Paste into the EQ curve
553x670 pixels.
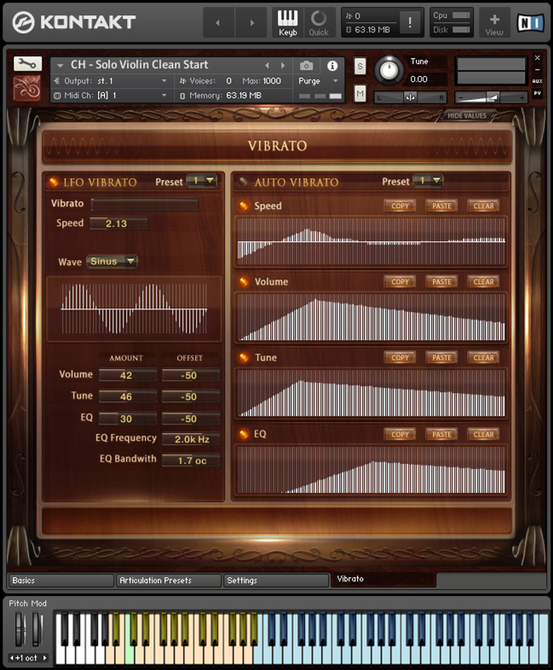coord(441,434)
